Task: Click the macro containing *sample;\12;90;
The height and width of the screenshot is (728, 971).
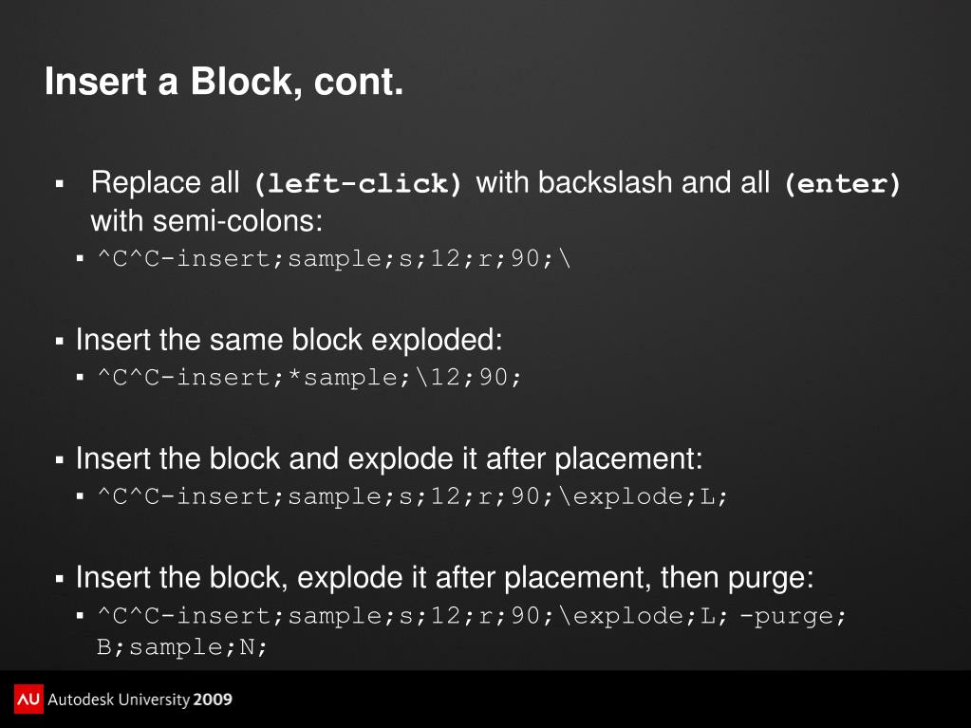Action: [309, 377]
